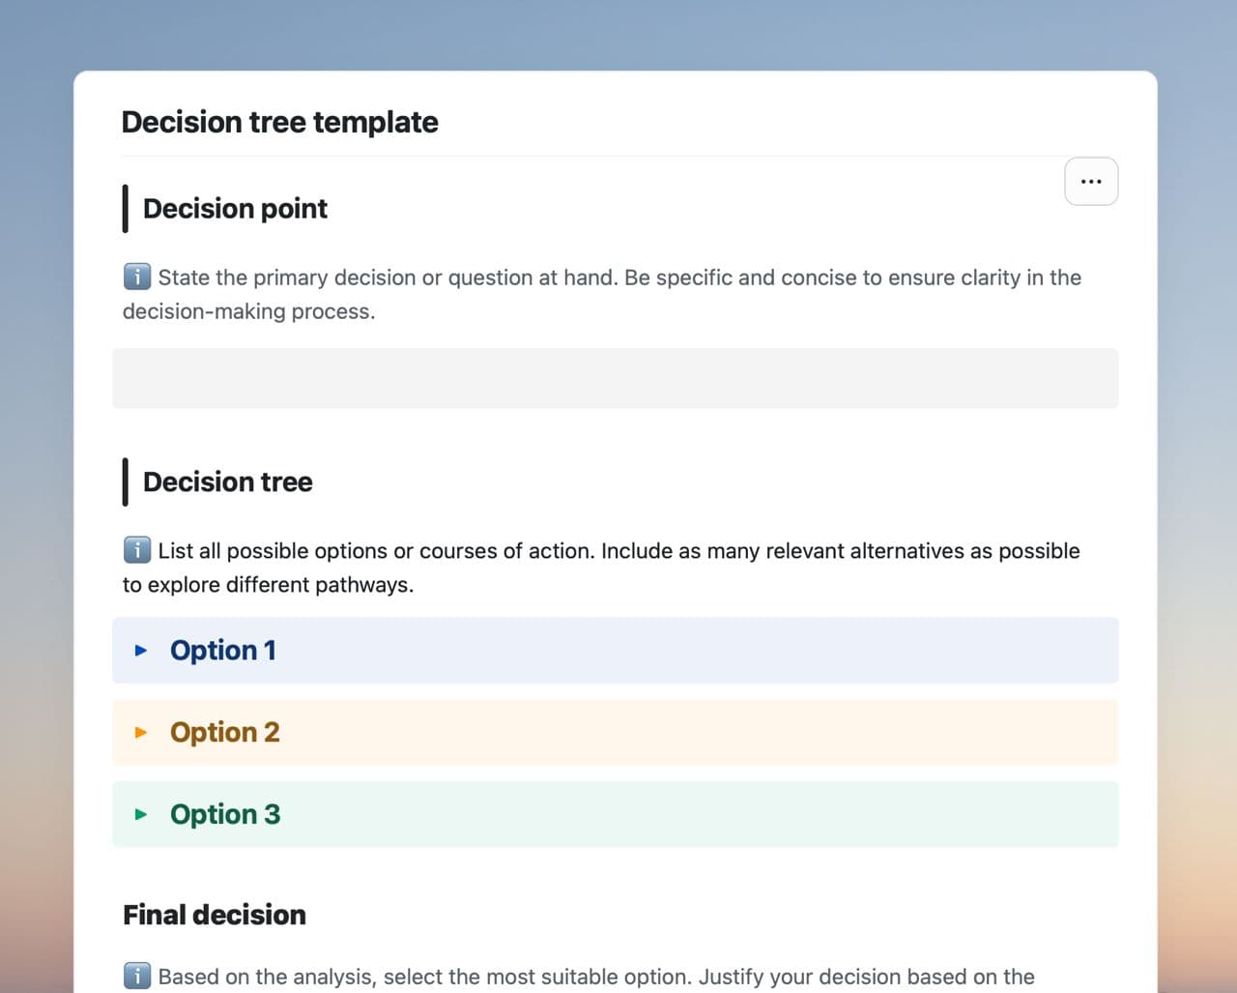
Task: Click the Decision tree section heading
Action: (227, 482)
